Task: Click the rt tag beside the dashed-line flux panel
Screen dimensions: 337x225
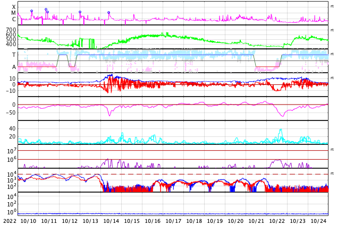Action: point(332,174)
